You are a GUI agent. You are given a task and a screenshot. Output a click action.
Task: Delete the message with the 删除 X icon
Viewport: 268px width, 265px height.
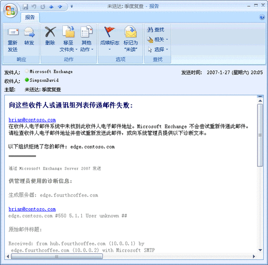[50, 32]
